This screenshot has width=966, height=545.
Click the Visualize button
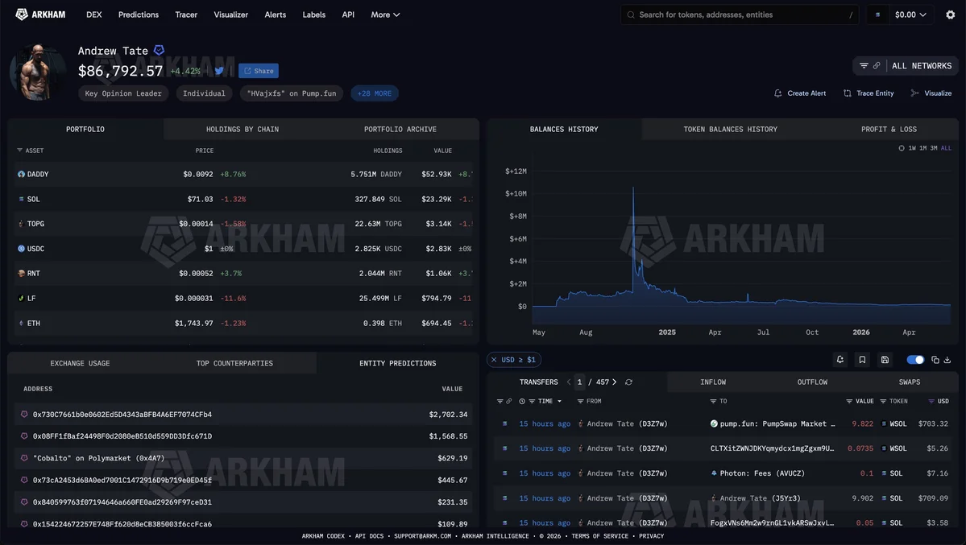[931, 93]
